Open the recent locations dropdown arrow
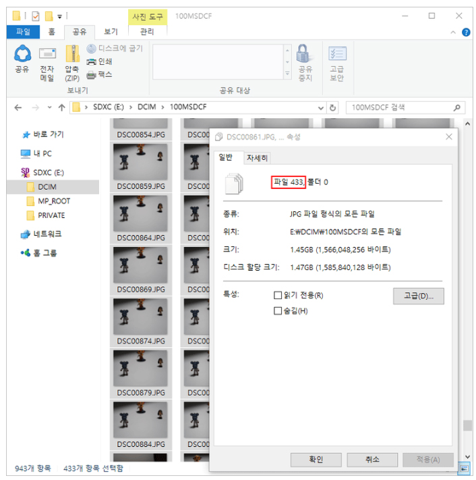This screenshot has width=476, height=480. pyautogui.click(x=49, y=107)
